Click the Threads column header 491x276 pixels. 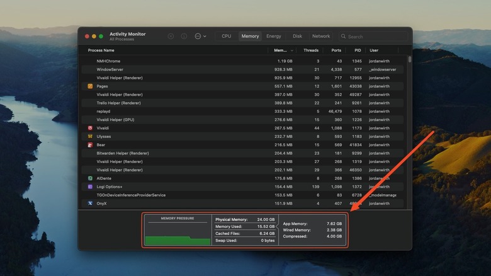(x=311, y=50)
